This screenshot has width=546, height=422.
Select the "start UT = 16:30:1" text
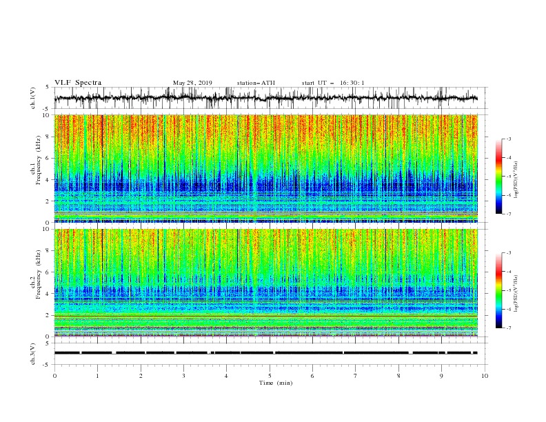333,83
